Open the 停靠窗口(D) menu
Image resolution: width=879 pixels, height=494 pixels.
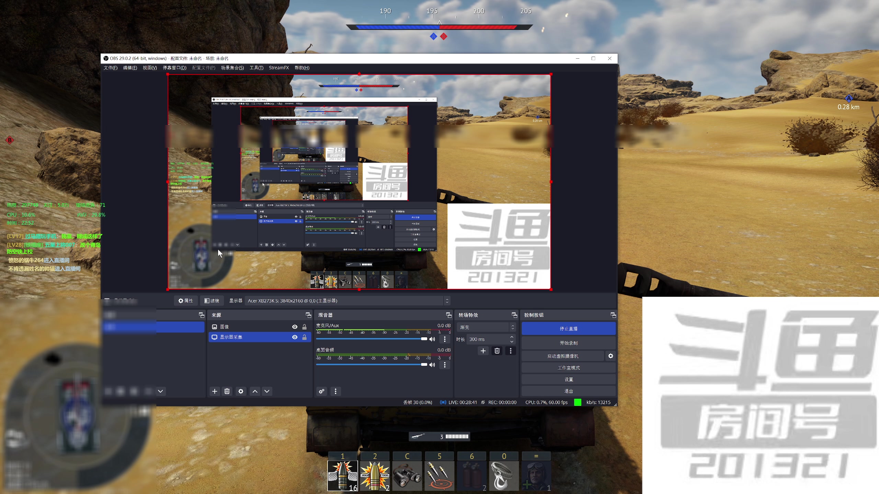pos(174,68)
